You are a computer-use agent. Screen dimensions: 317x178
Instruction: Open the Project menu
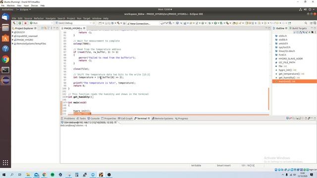coord(71,18)
